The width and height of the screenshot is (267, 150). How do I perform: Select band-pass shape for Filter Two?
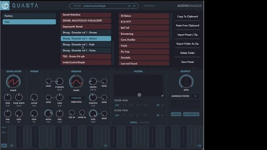point(131,115)
